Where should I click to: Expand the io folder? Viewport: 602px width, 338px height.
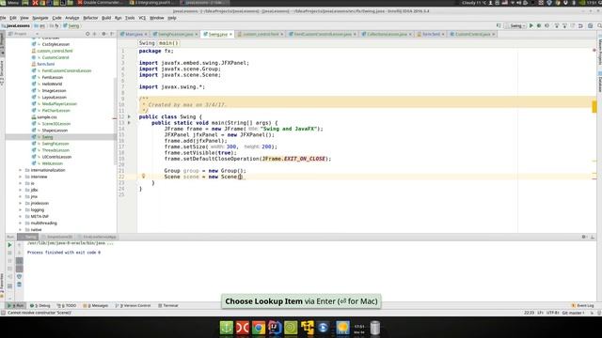pos(21,183)
